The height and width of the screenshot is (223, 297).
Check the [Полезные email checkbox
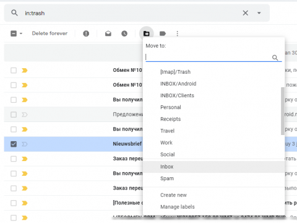click(x=14, y=203)
